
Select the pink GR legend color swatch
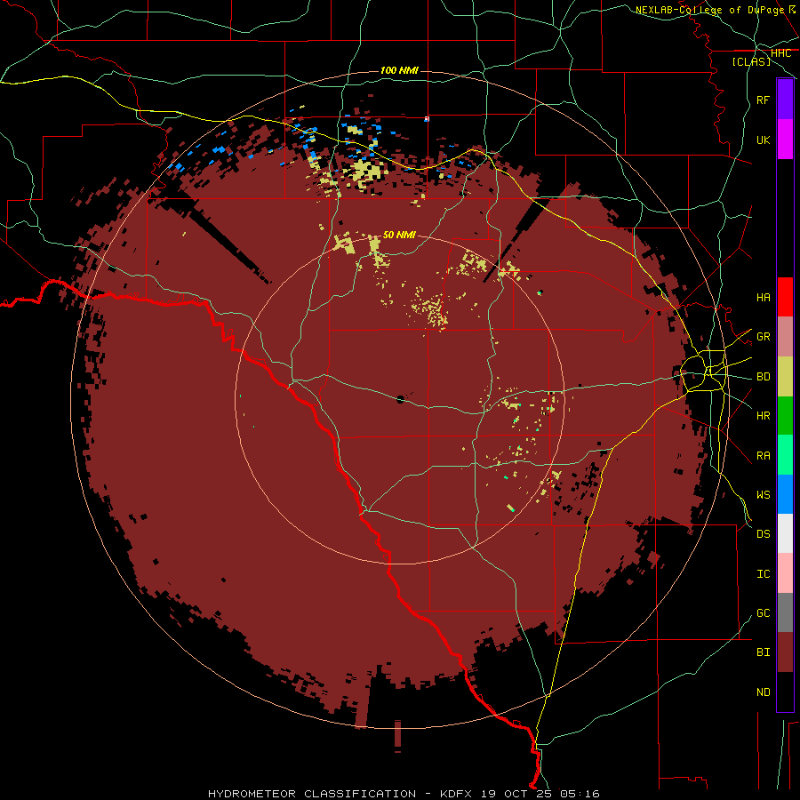[785, 337]
